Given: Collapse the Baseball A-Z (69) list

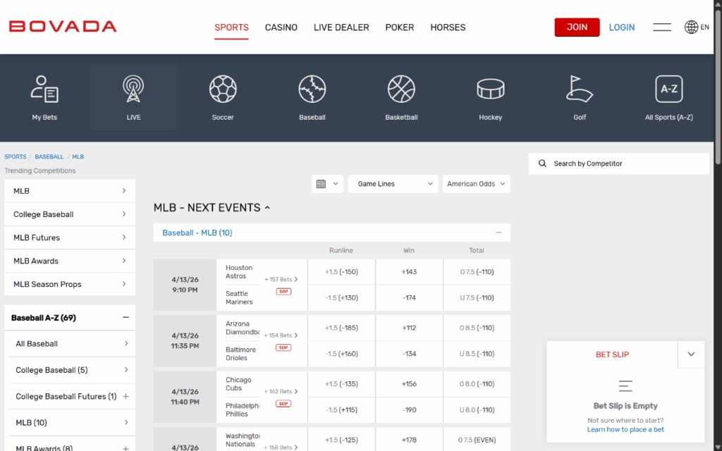Looking at the screenshot, I should point(126,318).
